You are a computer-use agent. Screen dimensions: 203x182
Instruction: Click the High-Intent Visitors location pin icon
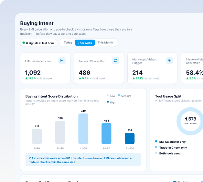point(169,61)
